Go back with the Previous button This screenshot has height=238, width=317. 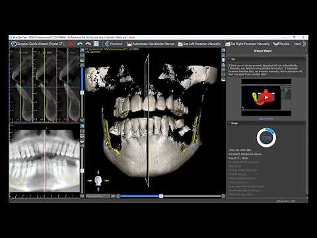point(114,44)
